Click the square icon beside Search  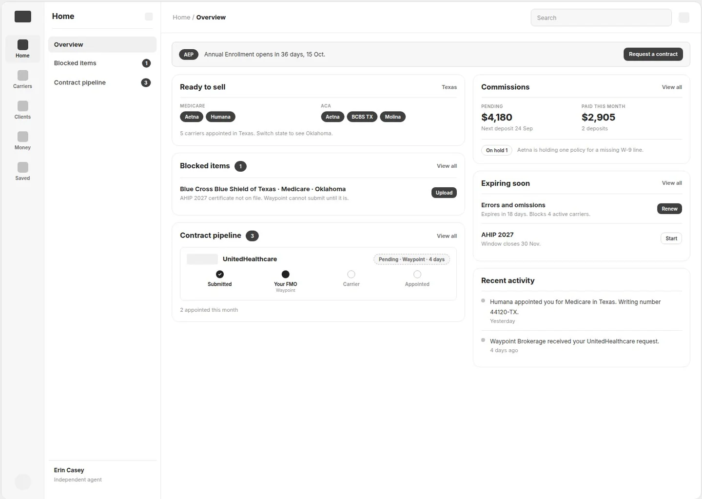[x=684, y=18]
